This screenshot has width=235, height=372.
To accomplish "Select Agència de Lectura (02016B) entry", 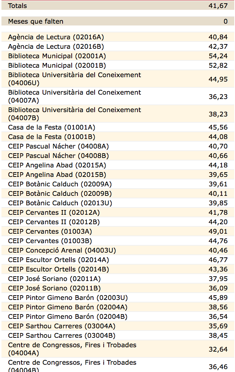I will [x=56, y=47].
